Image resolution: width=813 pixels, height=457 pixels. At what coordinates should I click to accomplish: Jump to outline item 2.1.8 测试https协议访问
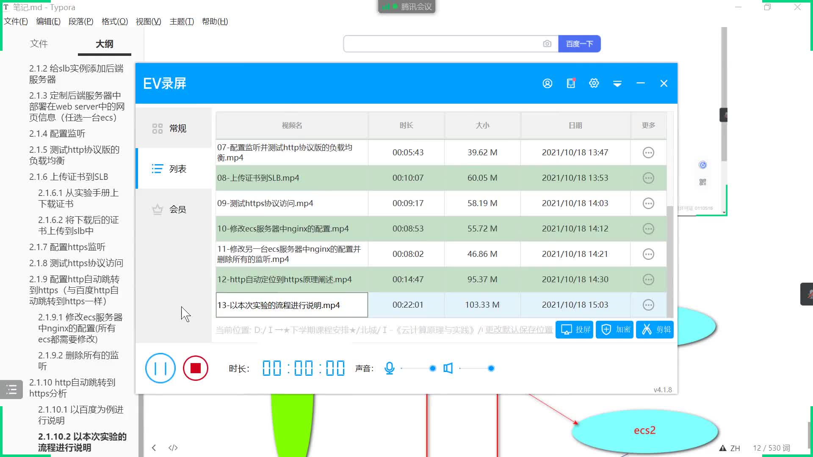click(76, 263)
